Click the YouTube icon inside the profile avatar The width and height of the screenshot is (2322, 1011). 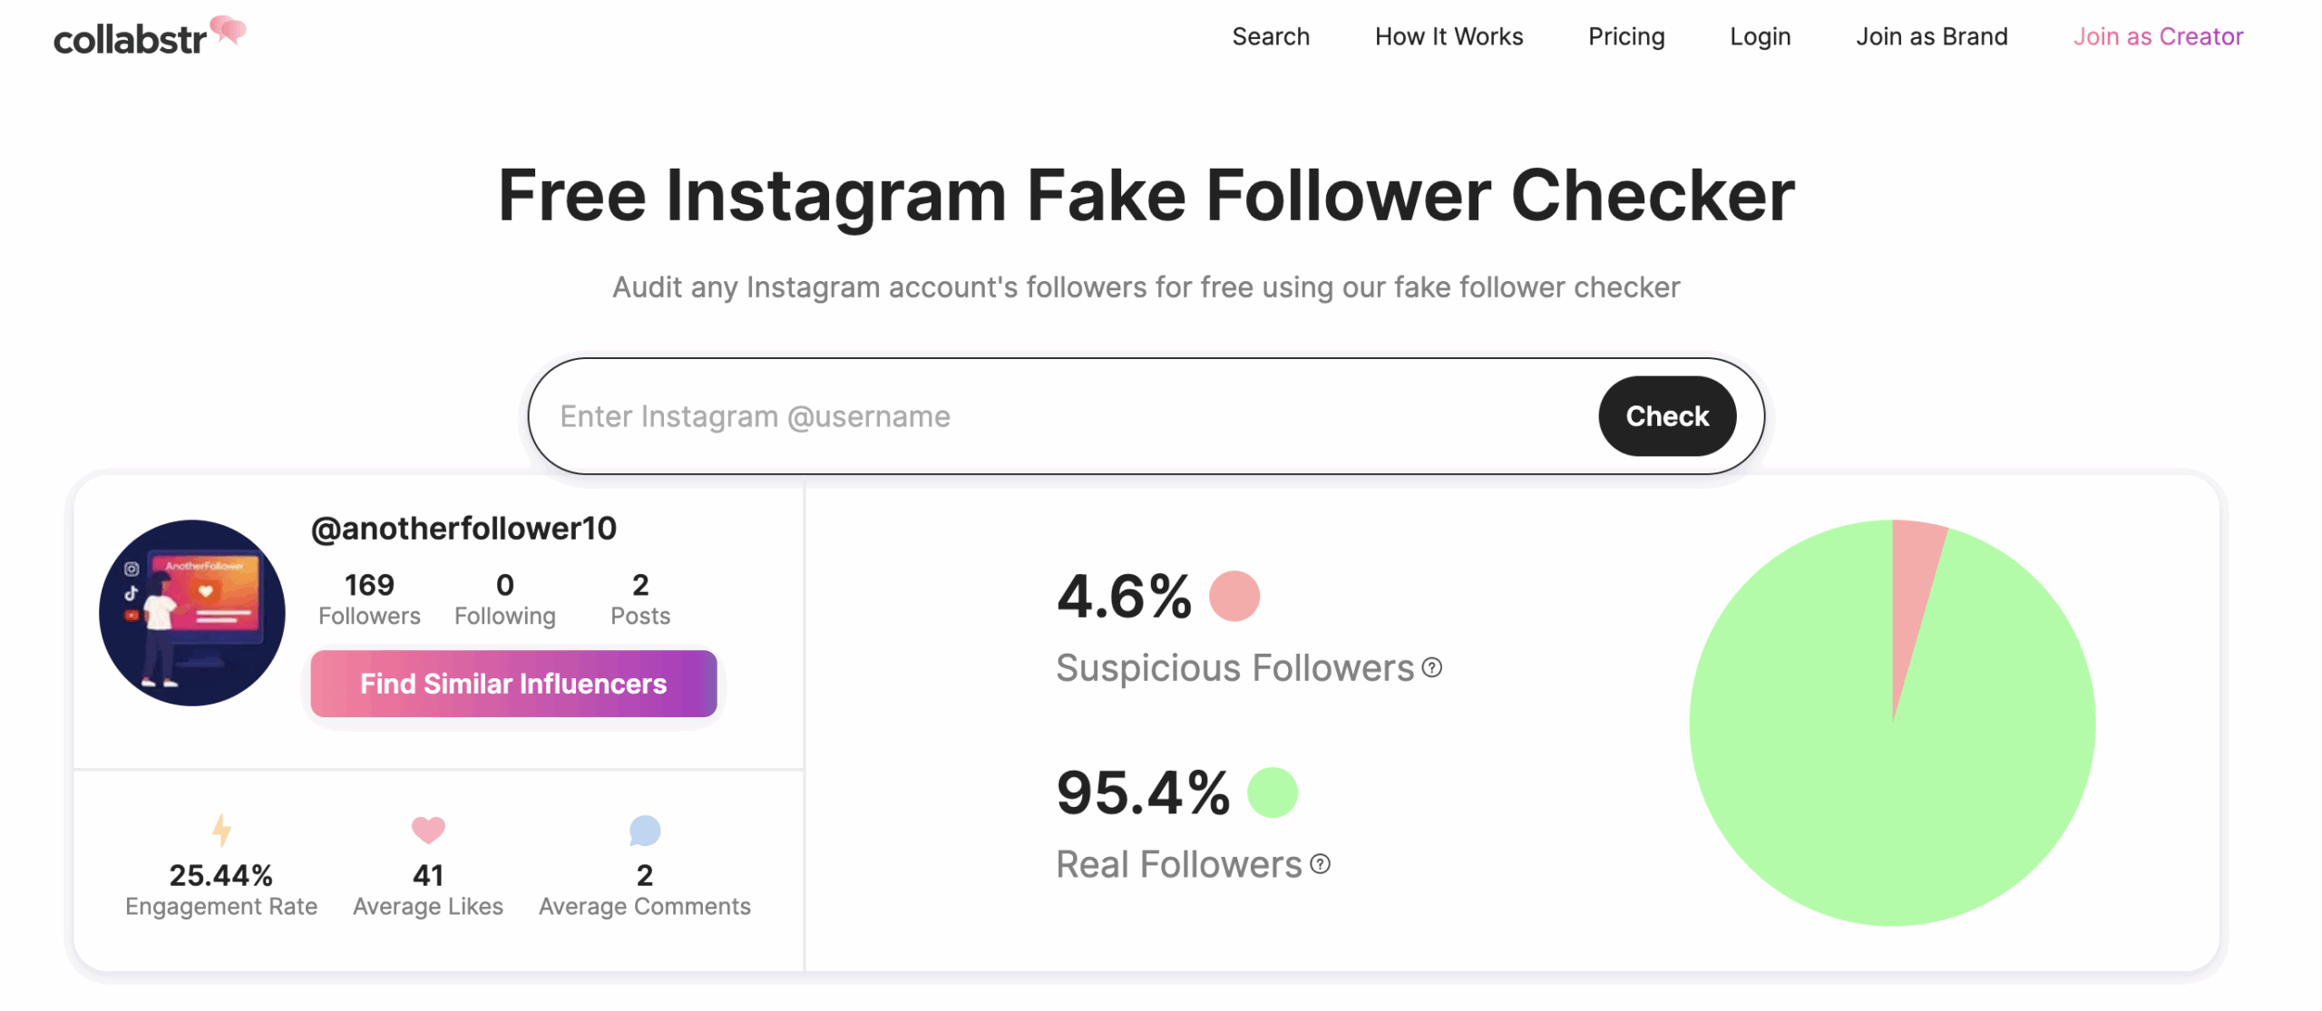click(x=131, y=616)
